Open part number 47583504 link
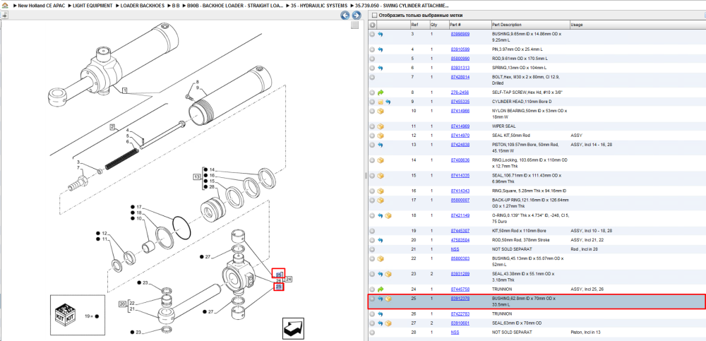Screen dimensions: 706x341 point(460,240)
